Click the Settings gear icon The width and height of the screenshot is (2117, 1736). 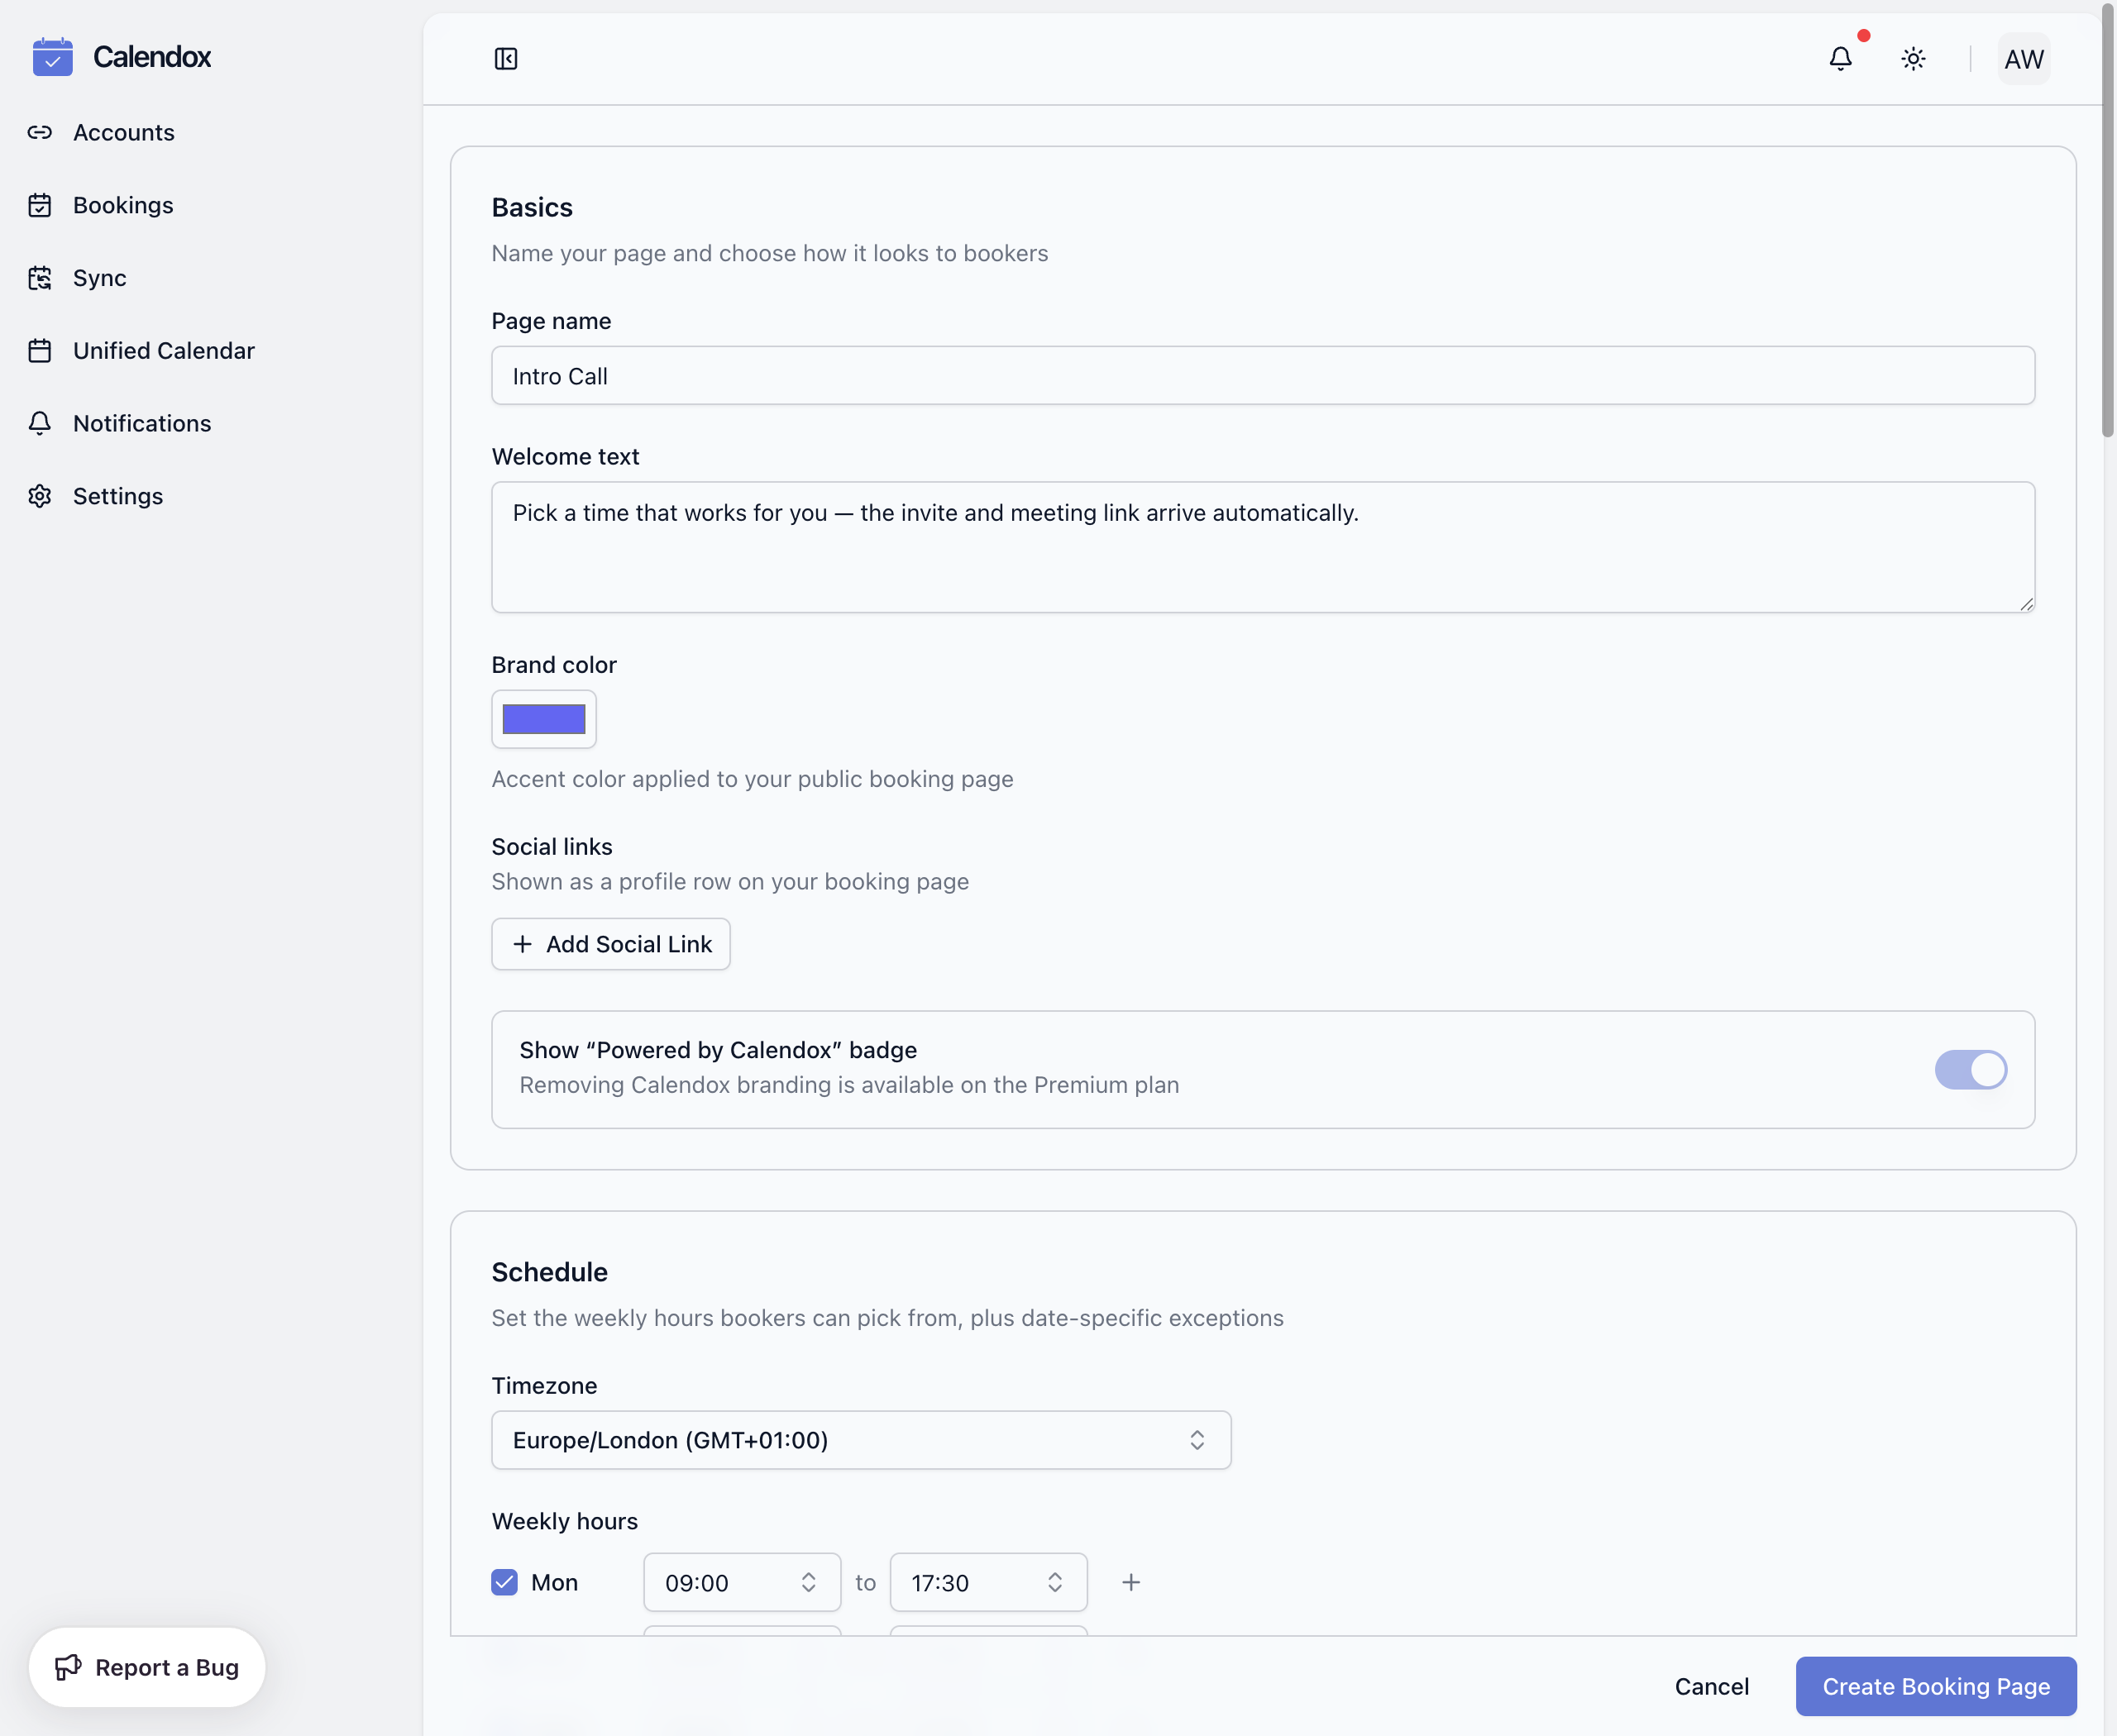click(40, 496)
